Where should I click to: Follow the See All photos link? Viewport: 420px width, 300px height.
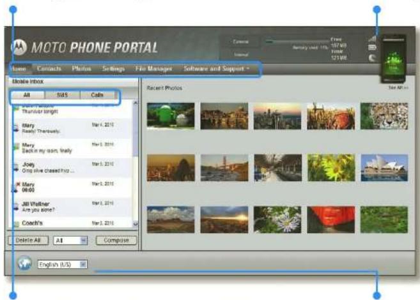[398, 87]
